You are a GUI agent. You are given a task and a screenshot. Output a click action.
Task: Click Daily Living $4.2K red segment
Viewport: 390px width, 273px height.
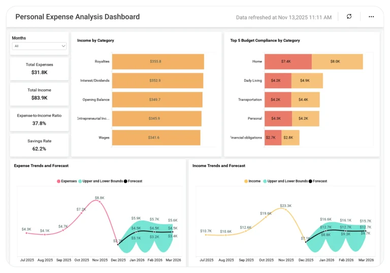coord(278,81)
